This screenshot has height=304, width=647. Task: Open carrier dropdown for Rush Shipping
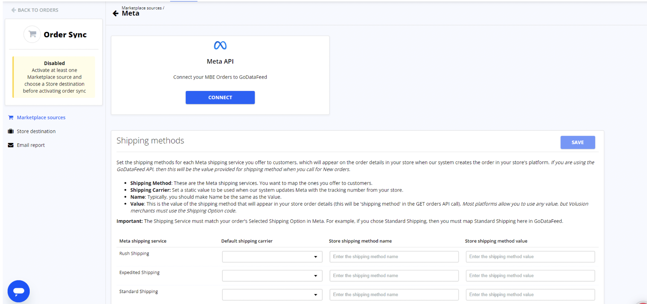tap(272, 257)
